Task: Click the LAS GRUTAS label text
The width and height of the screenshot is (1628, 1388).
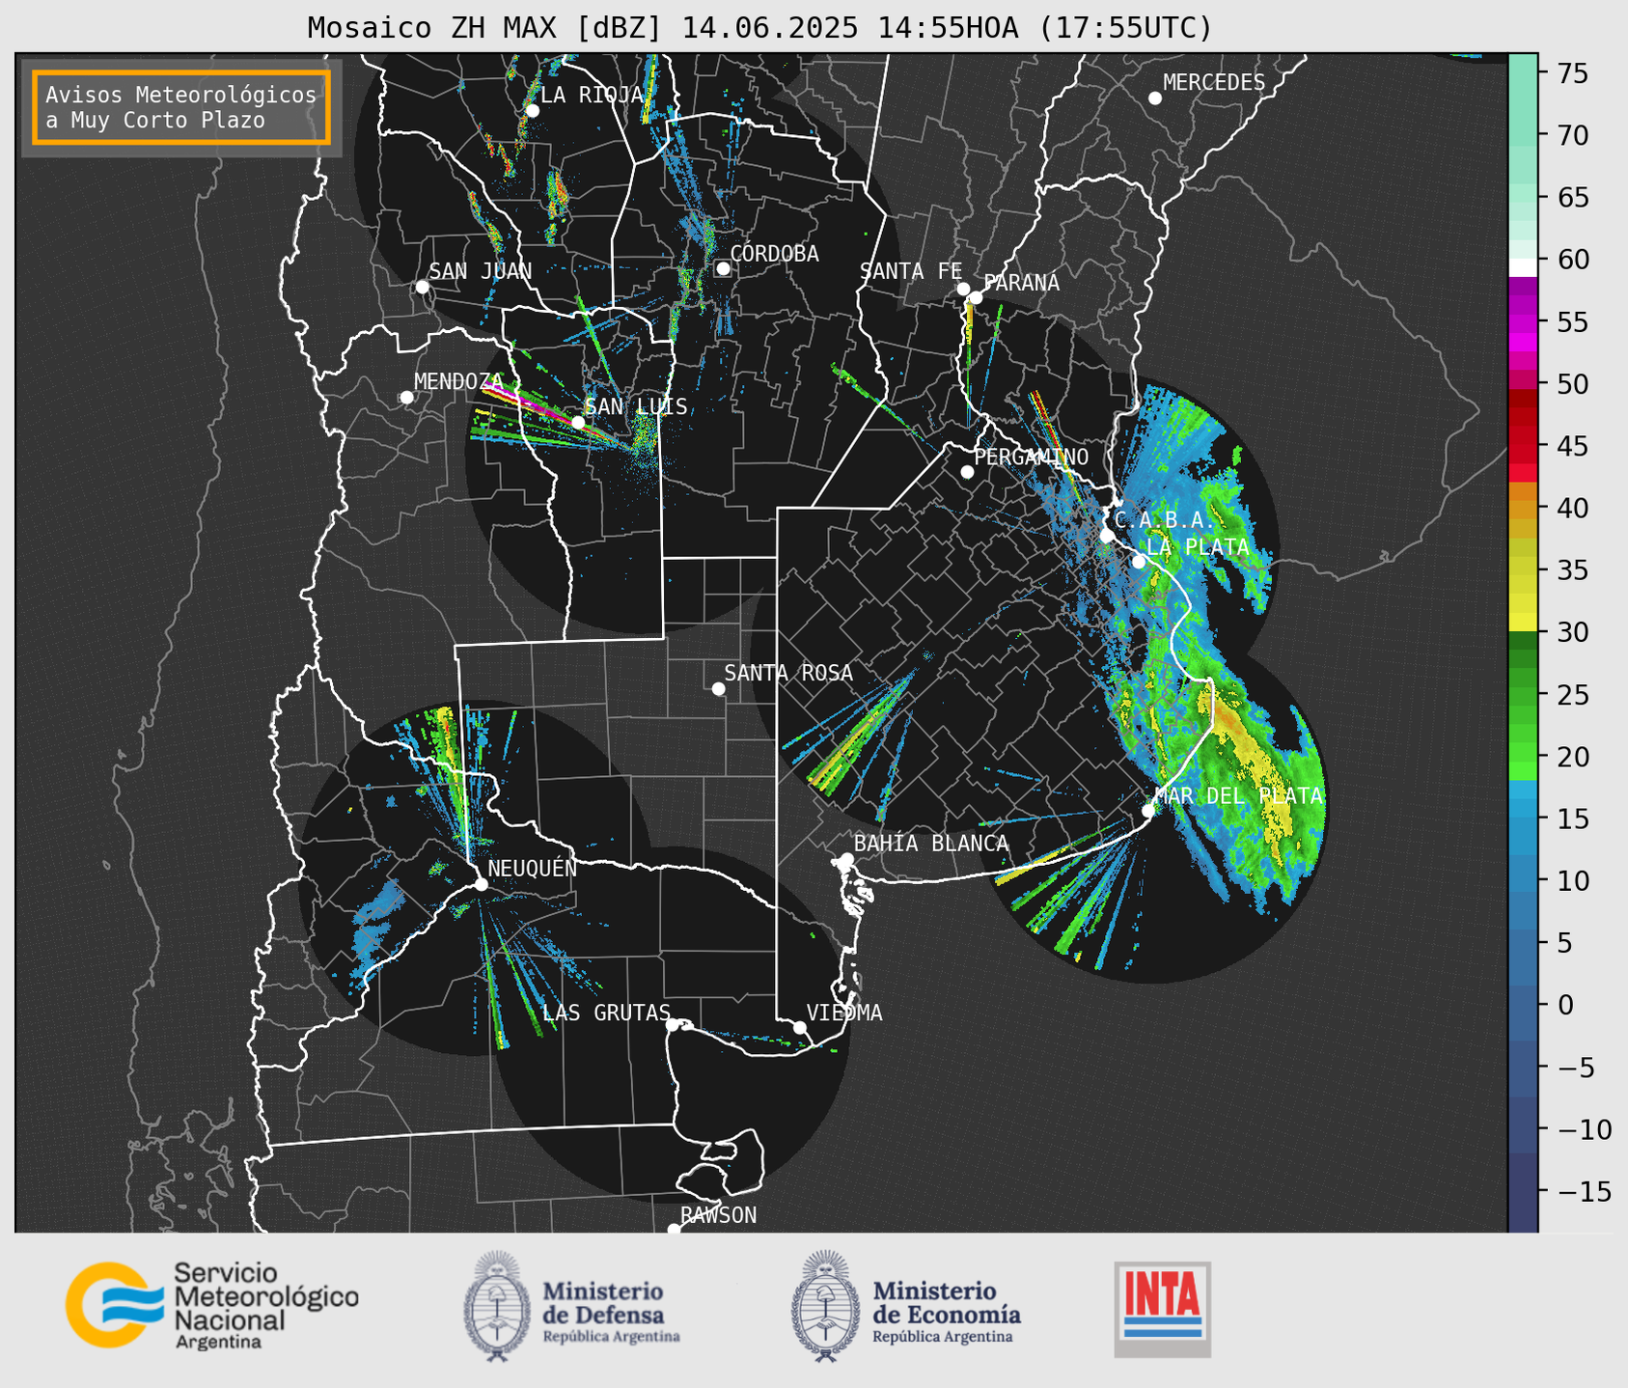Action: 606,1013
